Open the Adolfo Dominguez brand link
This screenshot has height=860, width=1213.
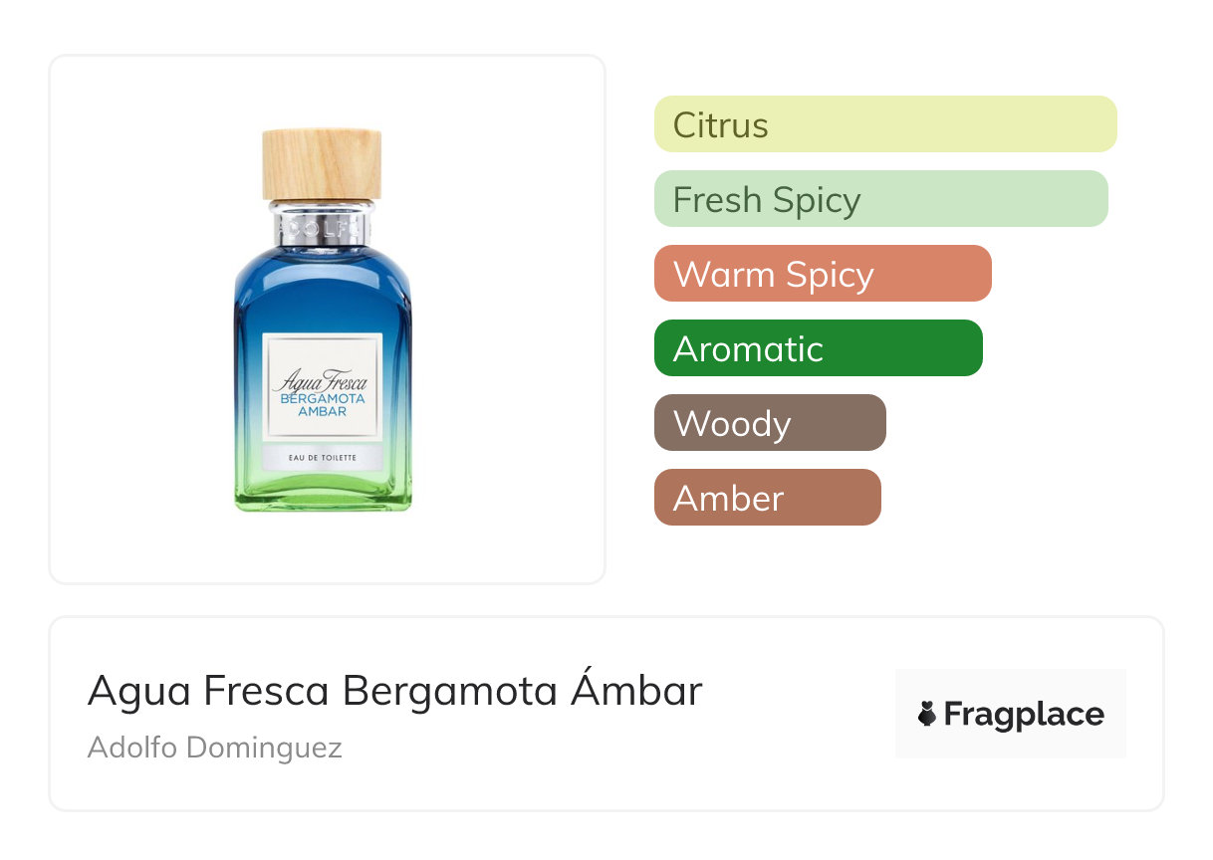point(214,748)
